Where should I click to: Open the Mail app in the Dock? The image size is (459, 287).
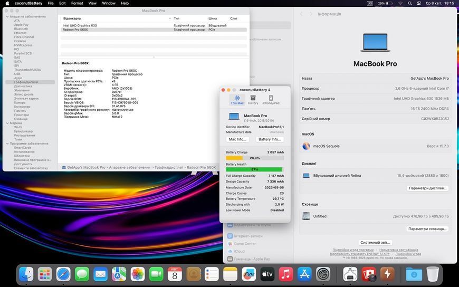pyautogui.click(x=100, y=274)
